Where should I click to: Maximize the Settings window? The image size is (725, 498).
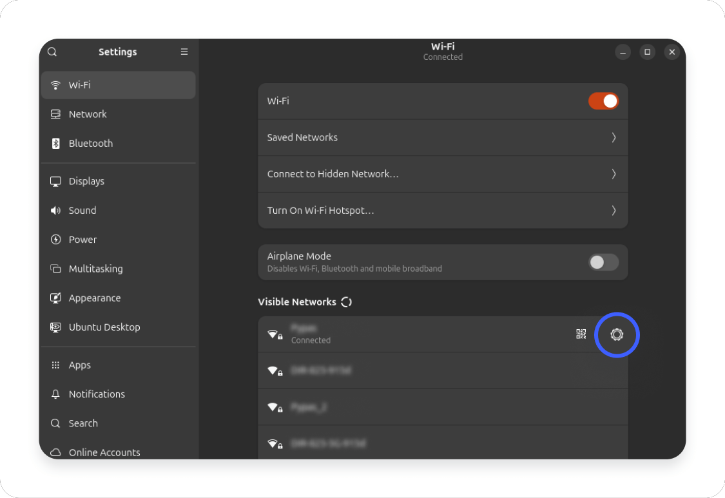point(647,52)
